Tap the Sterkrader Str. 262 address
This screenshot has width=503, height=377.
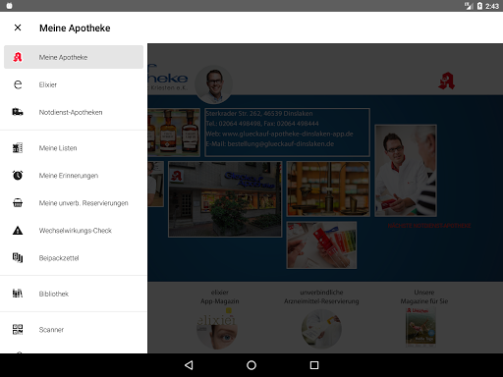coord(259,114)
